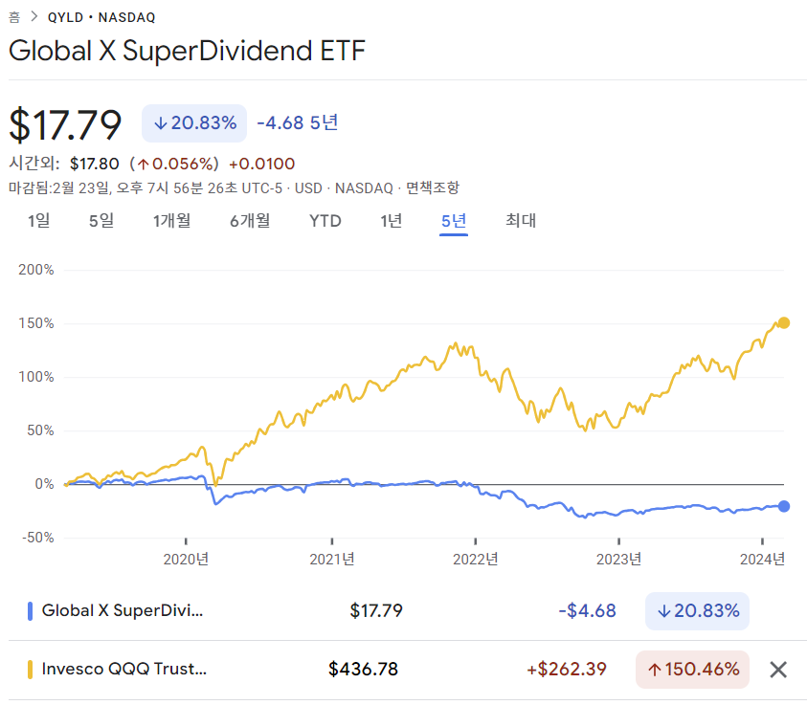The height and width of the screenshot is (705, 807).
Task: Click the 0.056% after-hours percentage
Action: coord(182,164)
